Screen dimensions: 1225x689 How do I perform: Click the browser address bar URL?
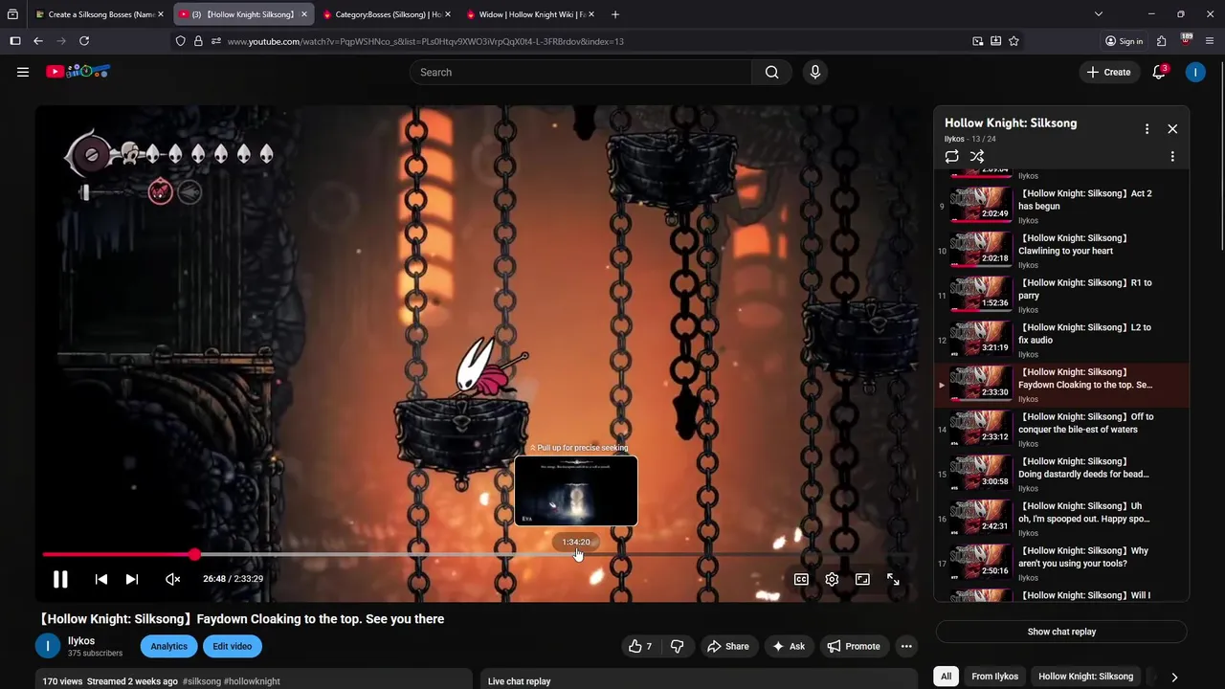click(426, 41)
